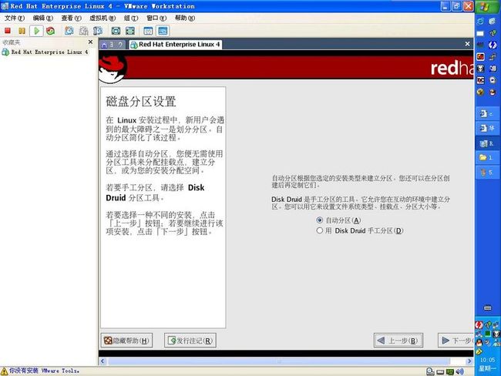
Task: Click the Thunder blue lightning quick launch icon
Action: [x=493, y=45]
